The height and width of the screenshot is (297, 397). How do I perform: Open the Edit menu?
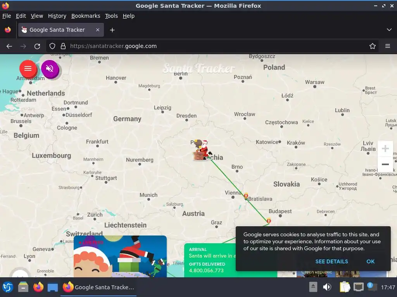tap(21, 16)
